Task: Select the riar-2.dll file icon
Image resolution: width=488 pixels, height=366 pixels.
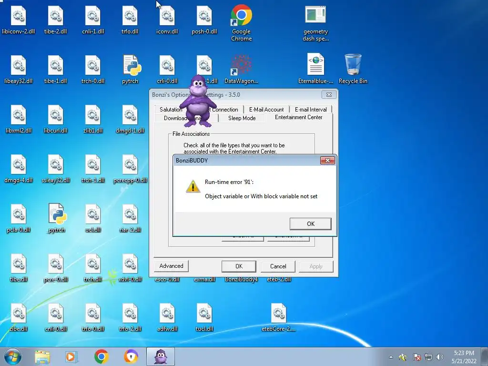Action: click(x=130, y=217)
